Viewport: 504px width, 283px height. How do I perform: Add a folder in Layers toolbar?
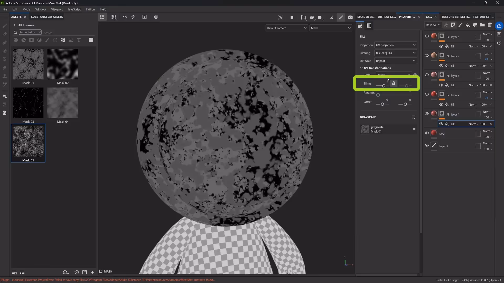tap(482, 25)
